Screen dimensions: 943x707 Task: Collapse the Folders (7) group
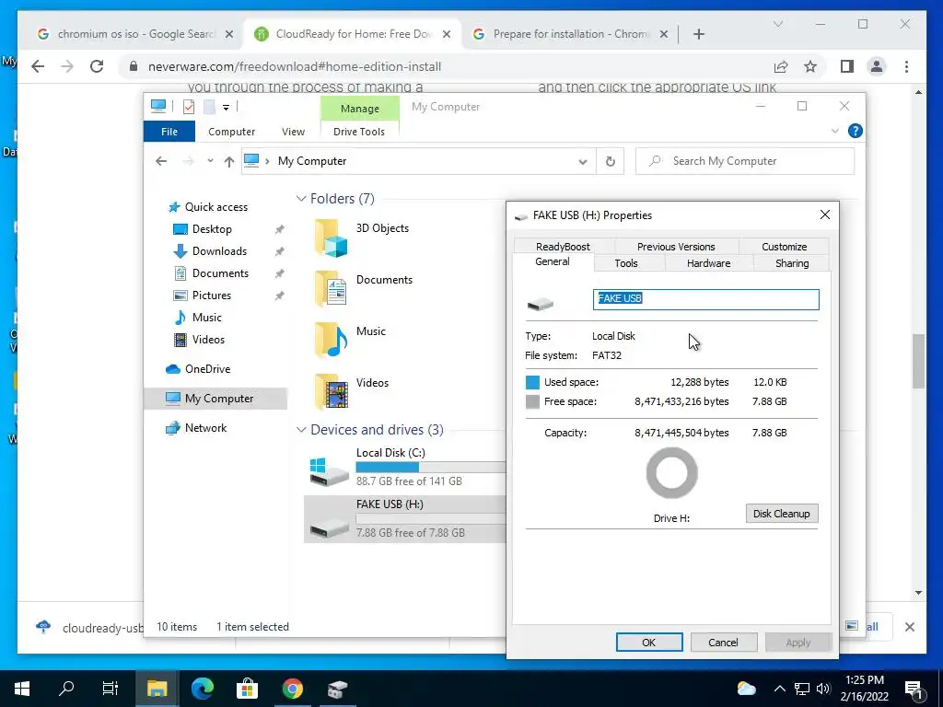[301, 199]
